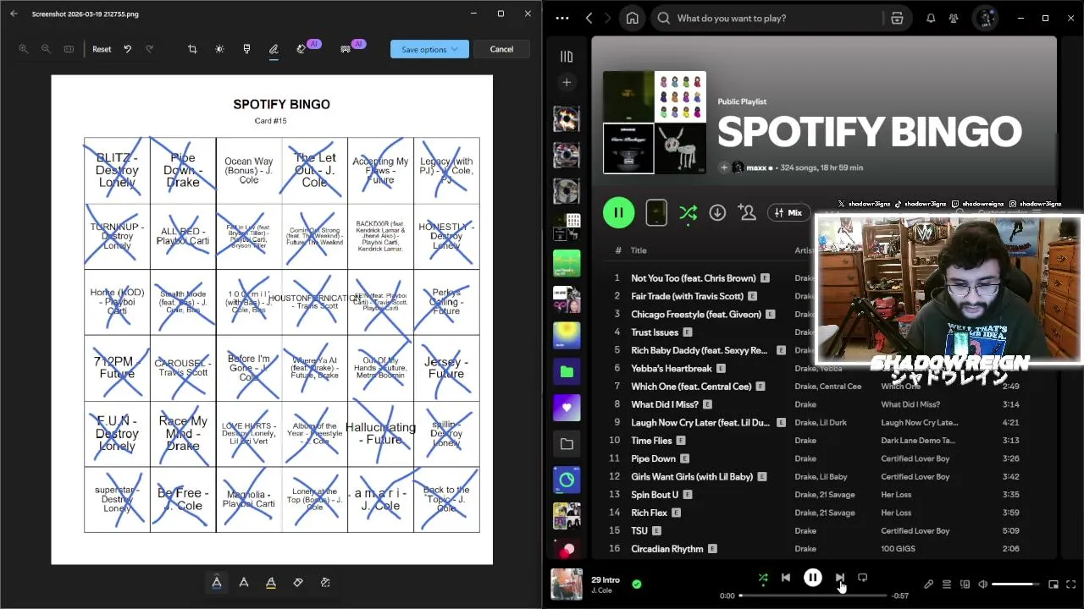Toggle the green saved checkmark for '29 Intro'
The image size is (1084, 609).
pyautogui.click(x=637, y=584)
